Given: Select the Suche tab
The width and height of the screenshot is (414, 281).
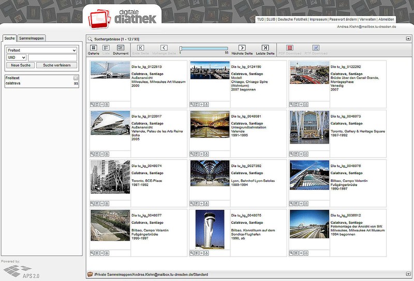Looking at the screenshot, I should pyautogui.click(x=9, y=38).
